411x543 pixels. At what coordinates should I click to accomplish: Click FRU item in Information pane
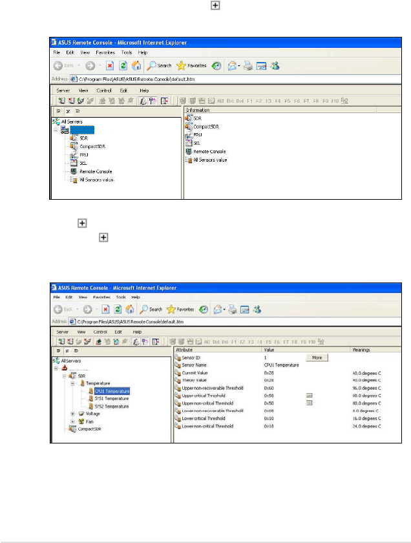[197, 134]
